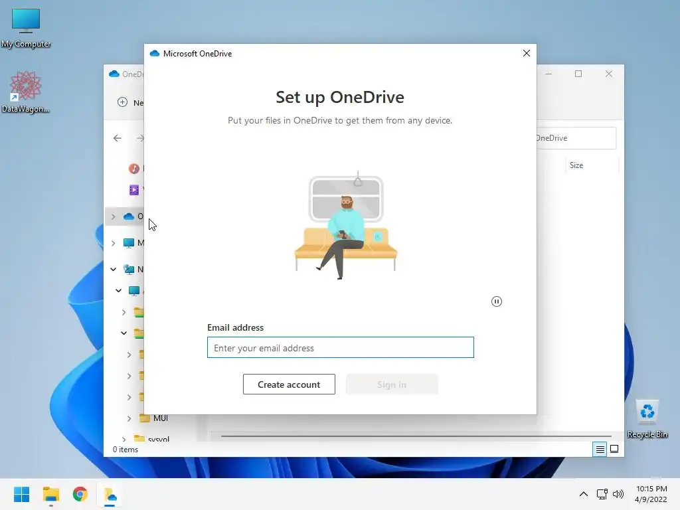Select the Network icon in sidebar
Viewport: 680px width, 510px height.
[129, 270]
